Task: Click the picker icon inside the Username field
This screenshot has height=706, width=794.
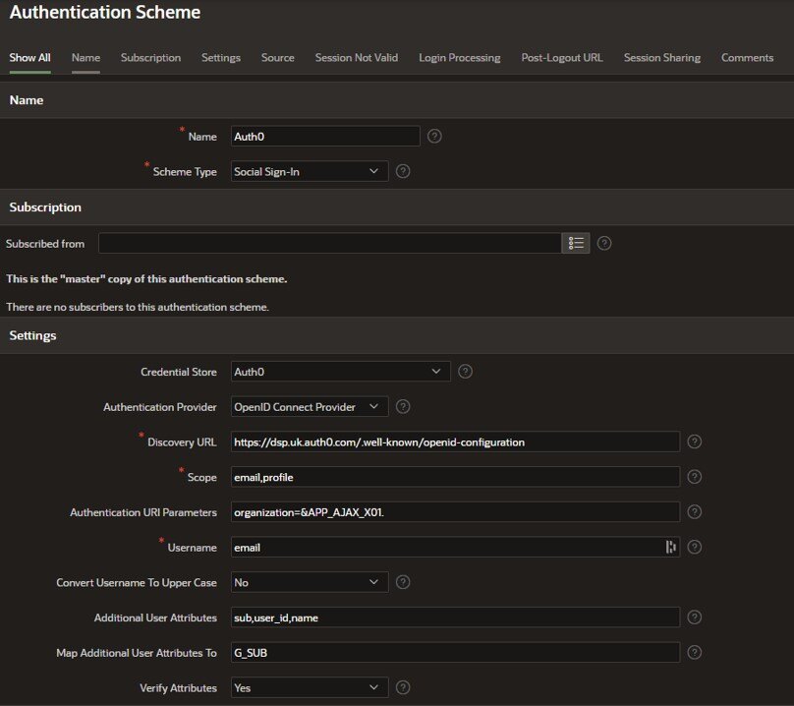Action: 670,547
